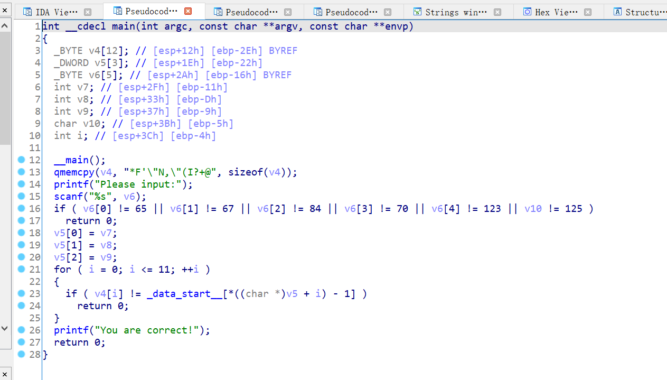This screenshot has width=667, height=380.
Task: Toggle breakpoint dot on line 21 for loop
Action: [x=21, y=269]
